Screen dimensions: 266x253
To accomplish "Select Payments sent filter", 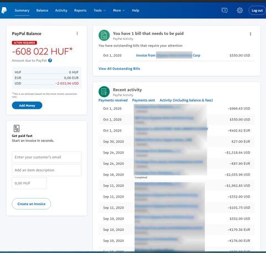I will pyautogui.click(x=144, y=100).
